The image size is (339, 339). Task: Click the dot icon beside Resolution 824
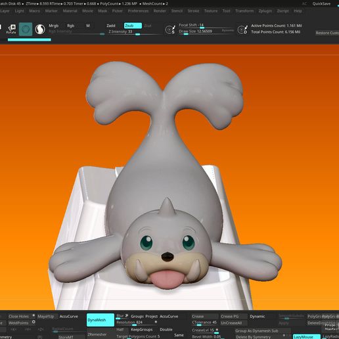coord(156,322)
